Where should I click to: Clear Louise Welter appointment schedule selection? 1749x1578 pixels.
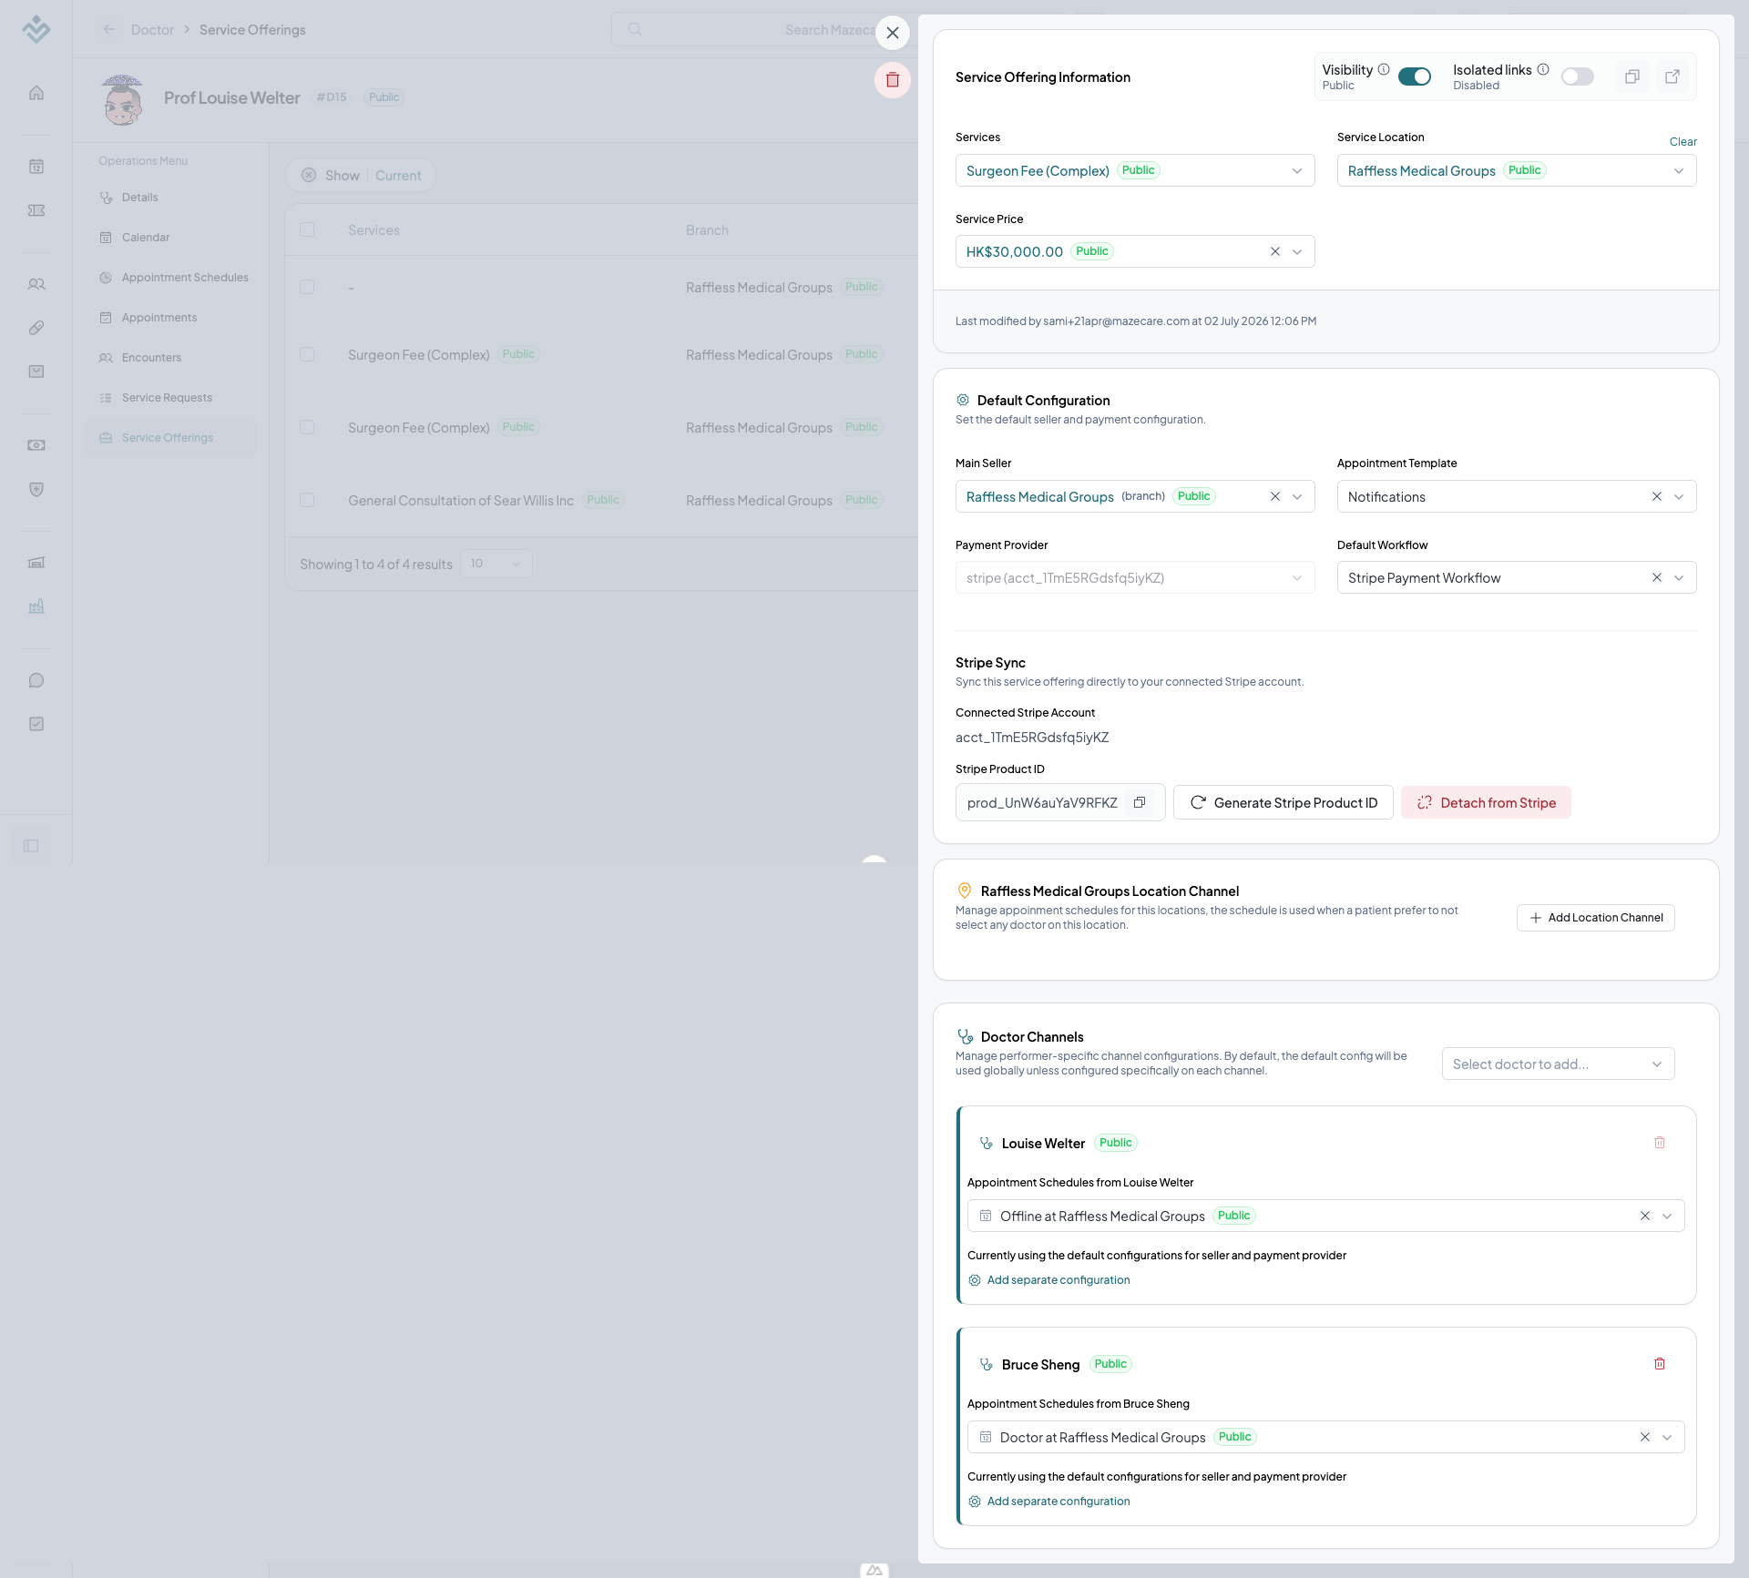pos(1645,1216)
